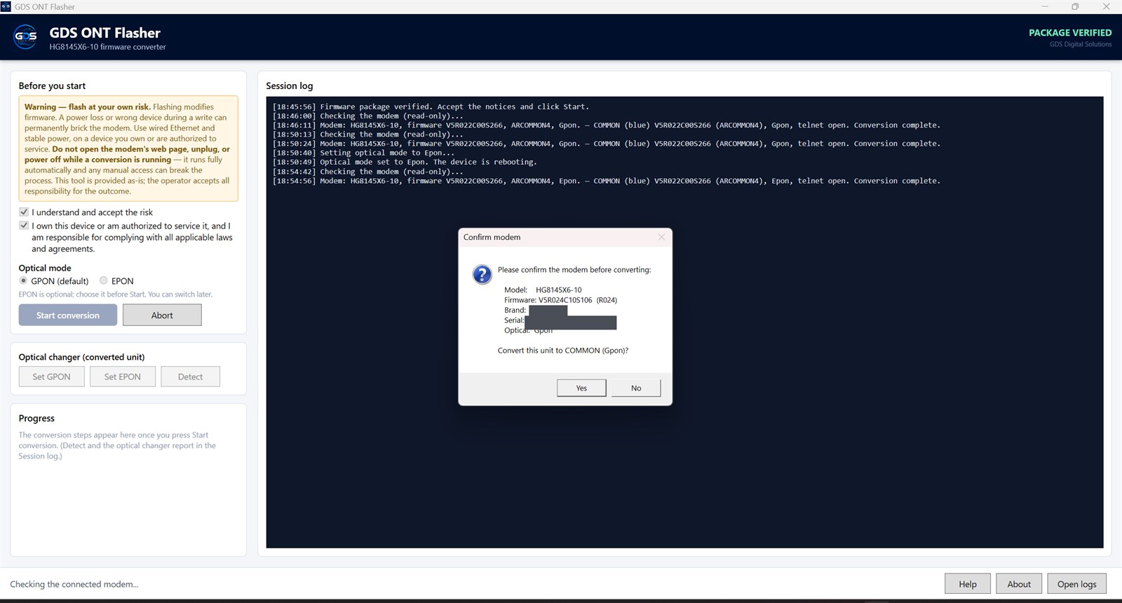Confirm conversion with Yes button
Screen dimensions: 1122x603
(x=581, y=388)
